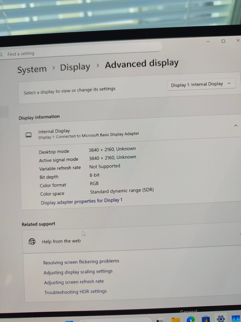241x322 pixels.
Task: Click the blue wave app taskbar icon
Action: [236, 318]
